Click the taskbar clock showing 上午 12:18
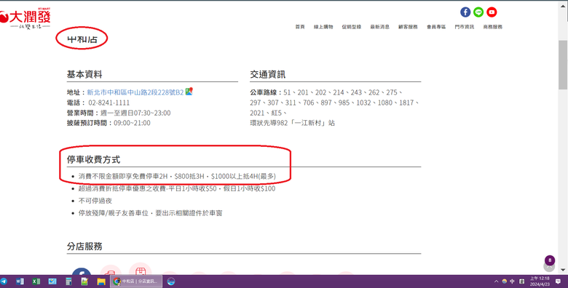The width and height of the screenshot is (568, 288). (x=540, y=281)
